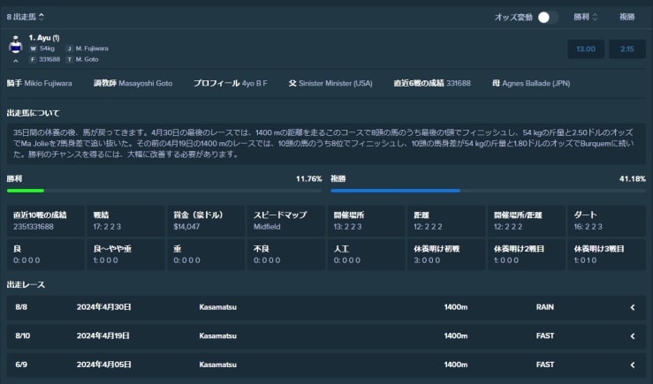The height and width of the screenshot is (384, 653).
Task: Click the 開催場所/距離 stat card
Action: tap(527, 221)
